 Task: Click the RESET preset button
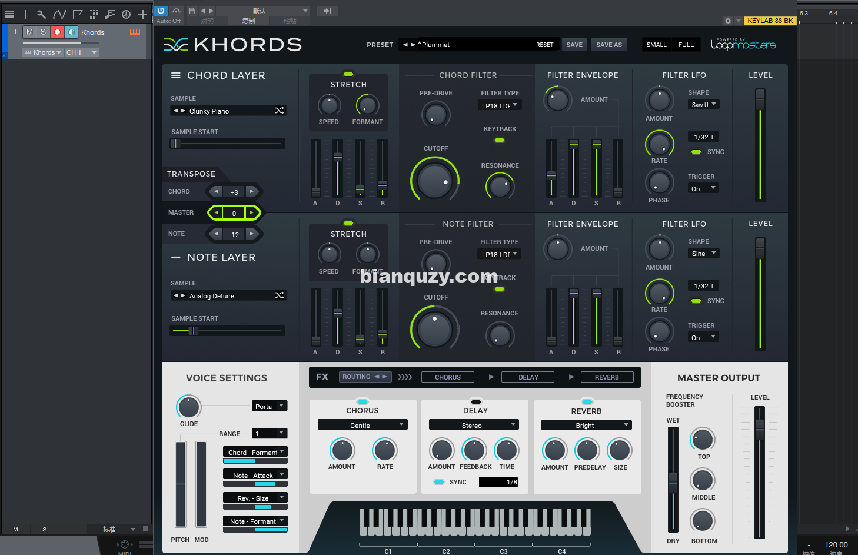544,44
